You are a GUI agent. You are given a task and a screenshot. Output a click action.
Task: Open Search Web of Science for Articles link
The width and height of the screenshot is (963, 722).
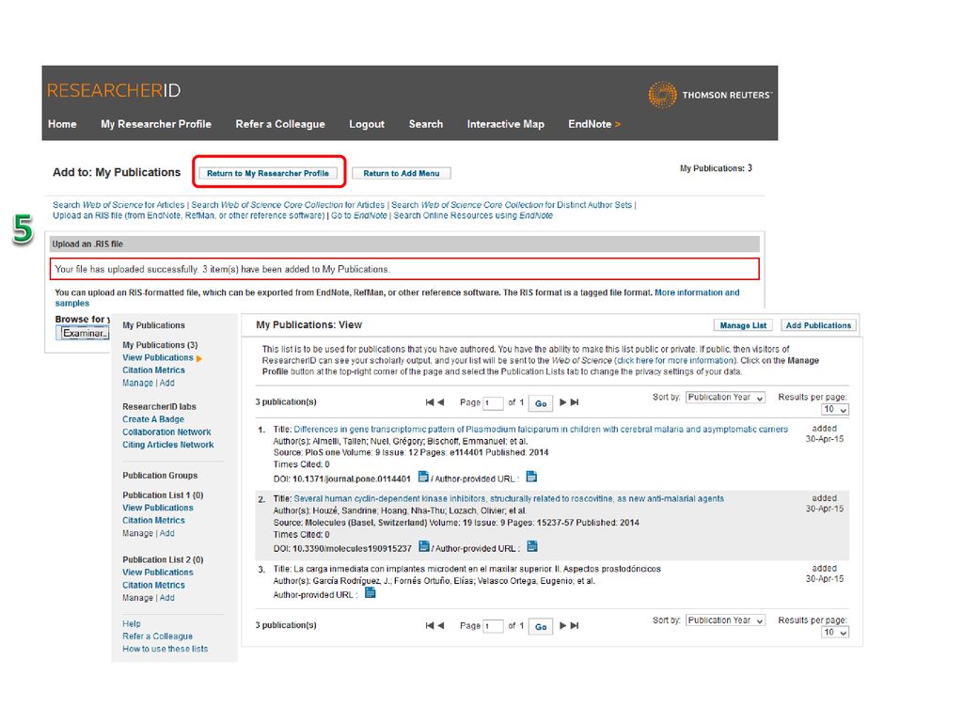point(118,205)
